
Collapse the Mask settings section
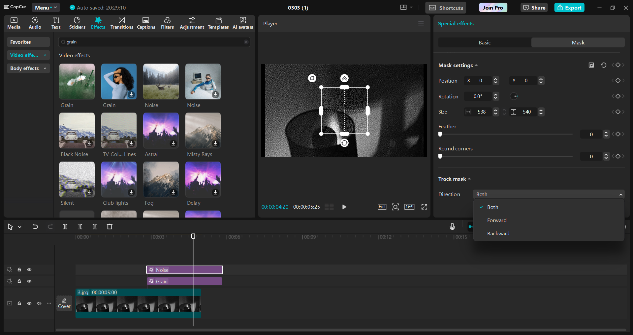coord(476,65)
